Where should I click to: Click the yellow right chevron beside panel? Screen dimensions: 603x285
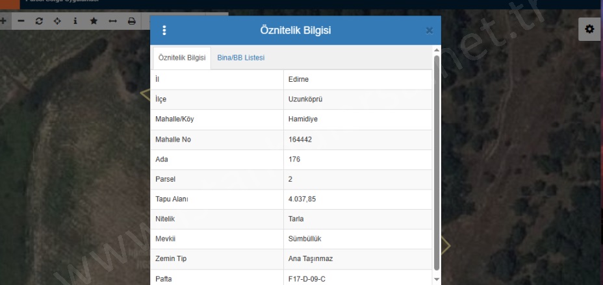[446, 245]
